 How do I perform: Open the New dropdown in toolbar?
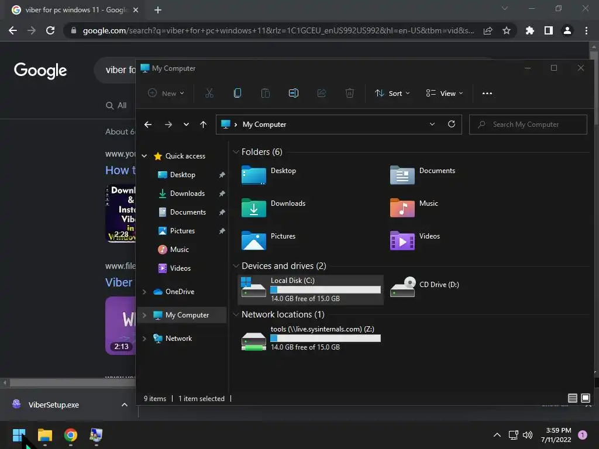point(166,93)
